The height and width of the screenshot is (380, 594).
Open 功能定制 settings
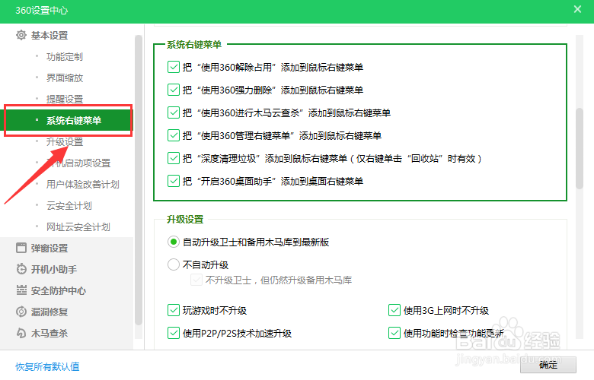[x=65, y=57]
